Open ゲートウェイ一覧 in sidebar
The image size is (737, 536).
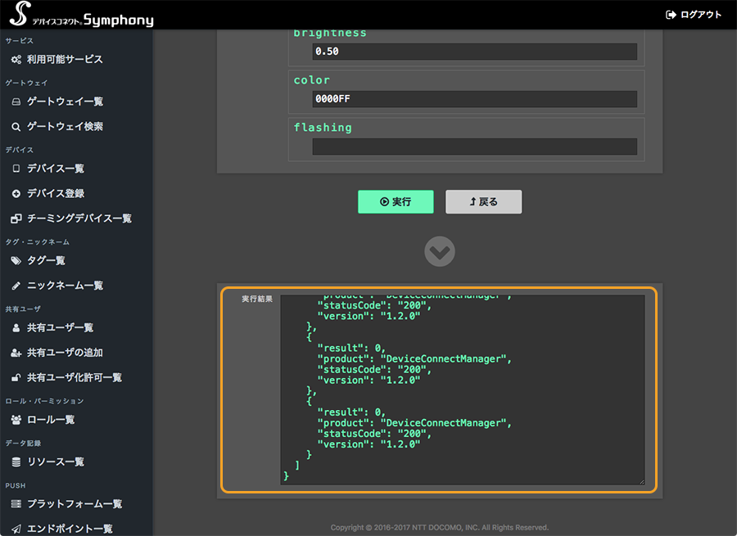click(65, 101)
